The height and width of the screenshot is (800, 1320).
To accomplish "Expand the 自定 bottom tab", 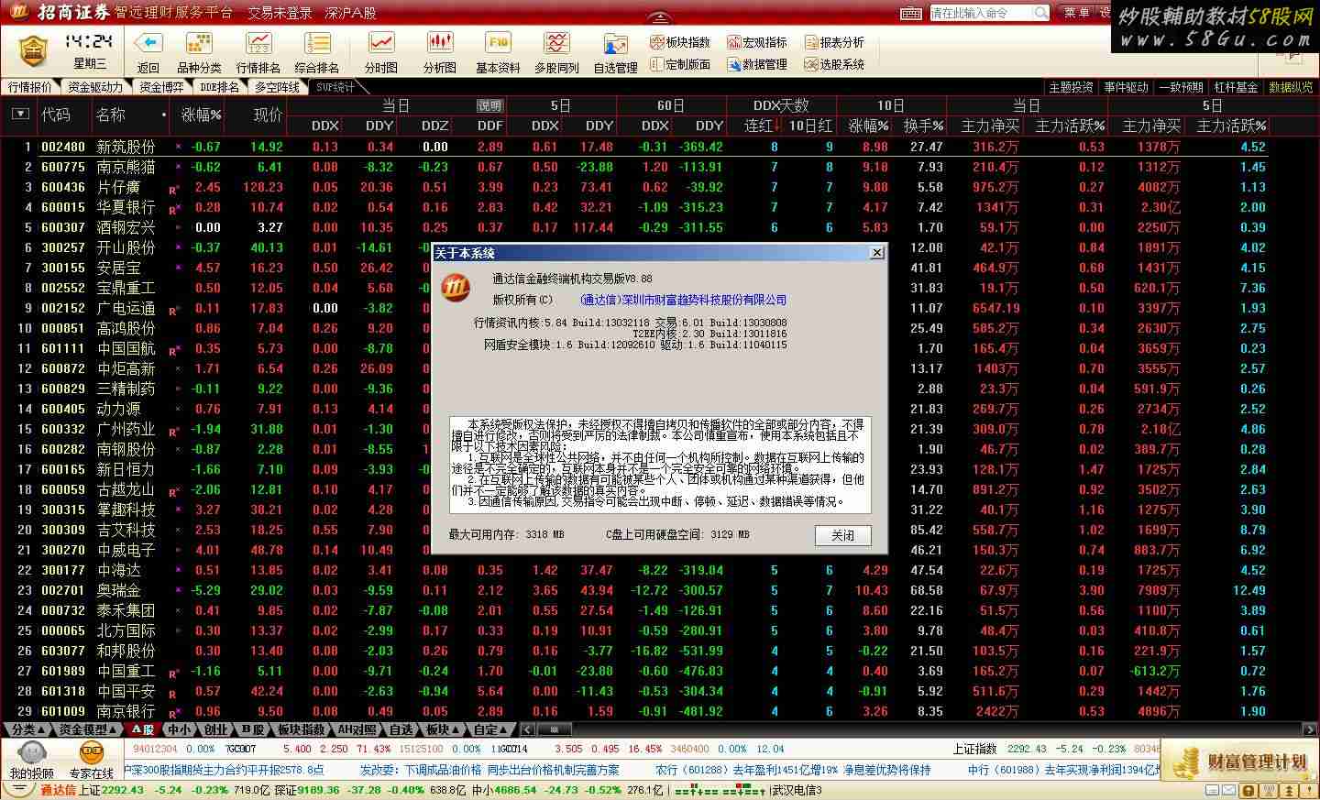I will pos(490,729).
